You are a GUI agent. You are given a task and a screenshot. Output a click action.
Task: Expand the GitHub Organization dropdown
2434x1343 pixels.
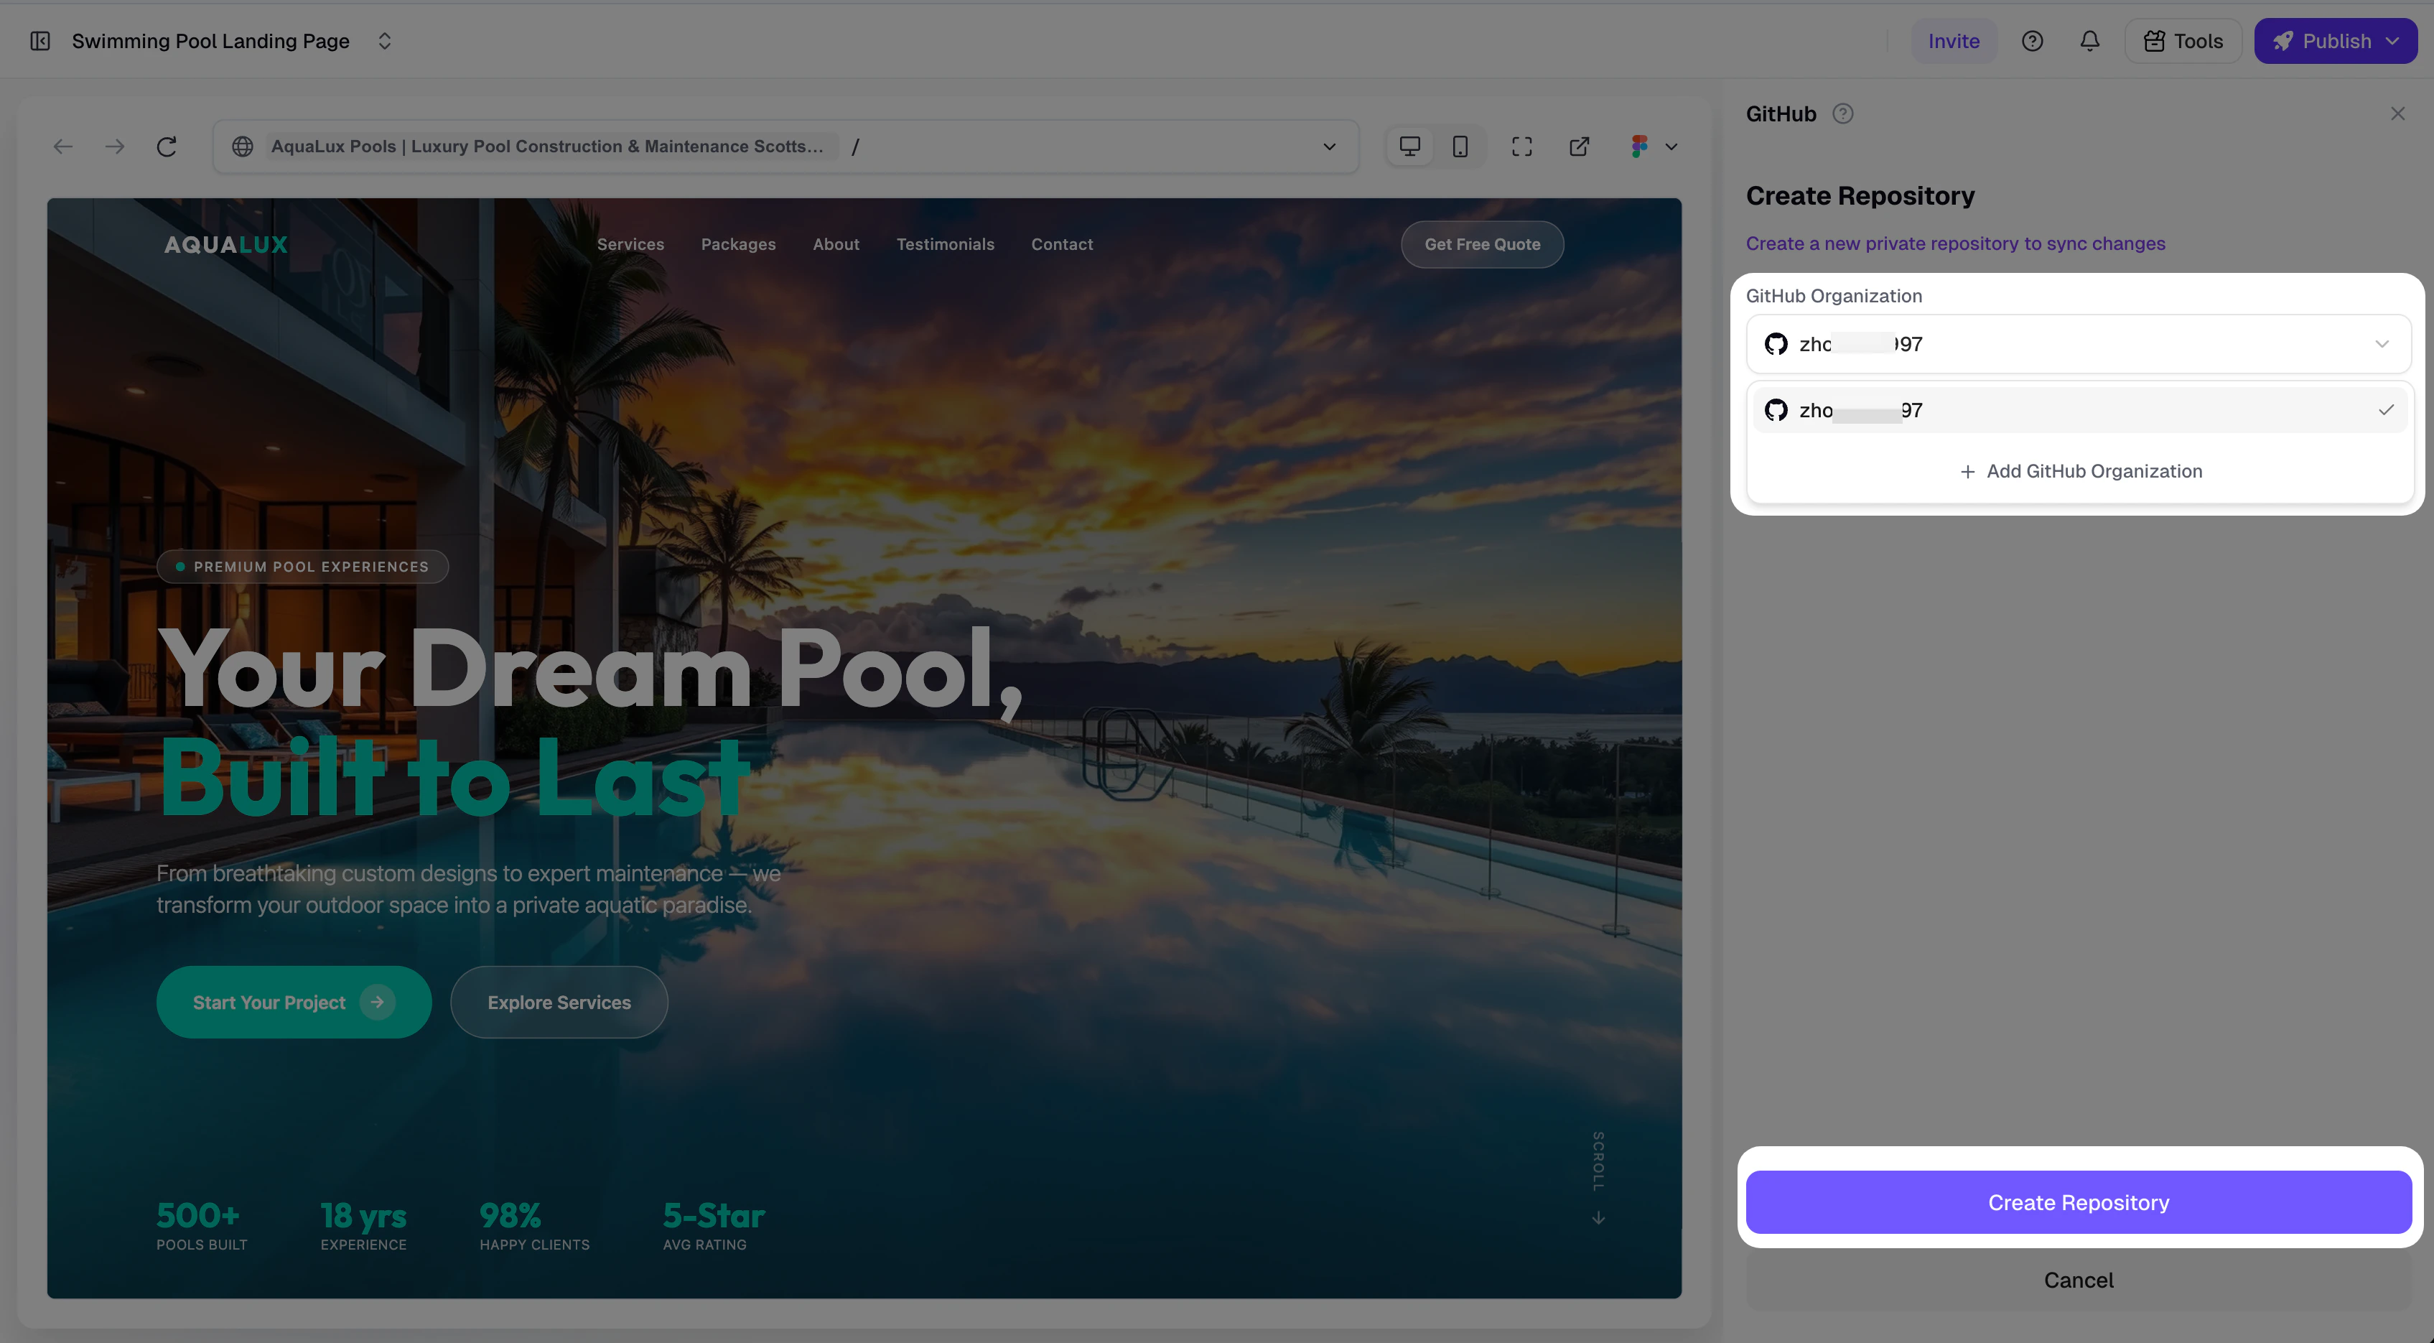[x=2078, y=344]
